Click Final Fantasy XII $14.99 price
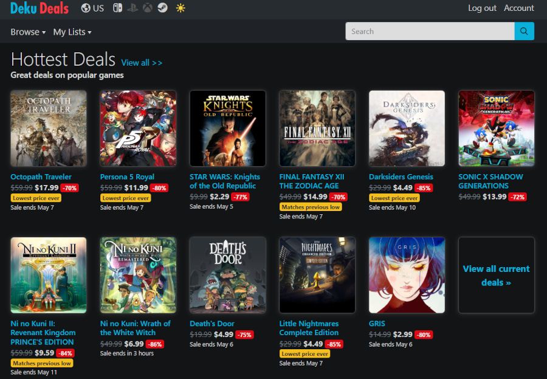Viewport: 547px width, 379px height. click(x=315, y=197)
